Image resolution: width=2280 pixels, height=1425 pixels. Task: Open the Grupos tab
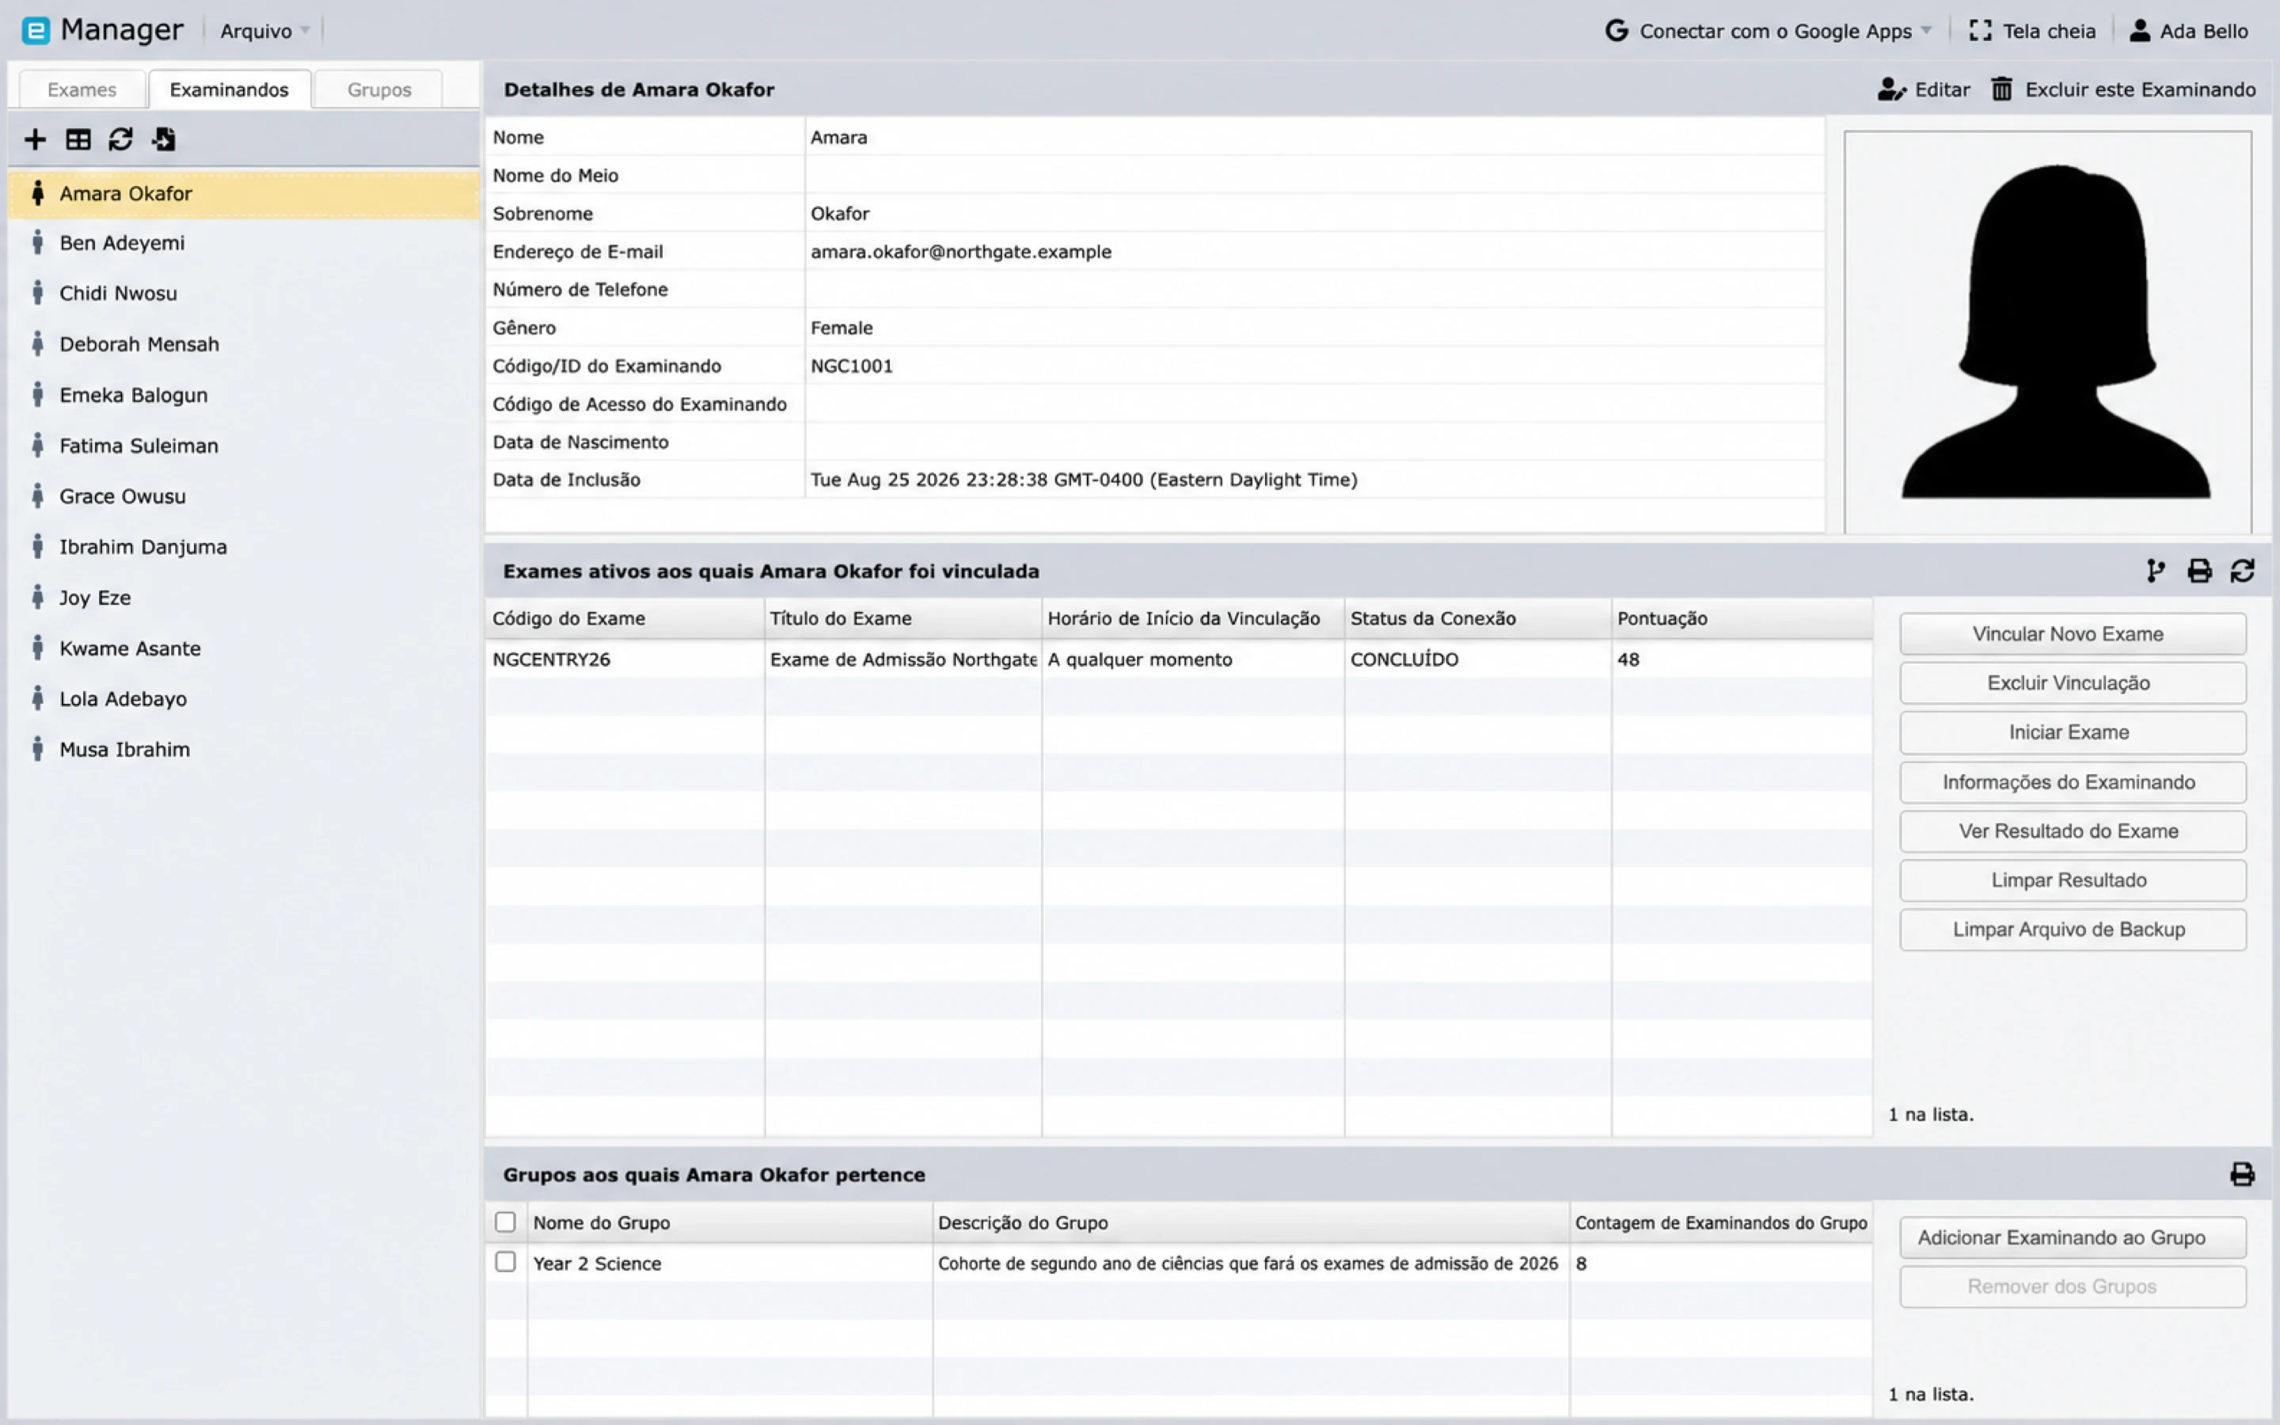click(378, 89)
